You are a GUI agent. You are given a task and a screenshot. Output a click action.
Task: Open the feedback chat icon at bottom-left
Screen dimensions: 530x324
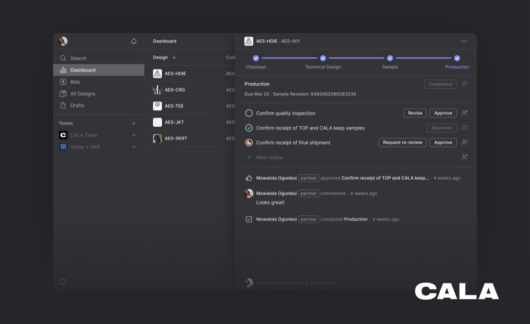pos(63,282)
